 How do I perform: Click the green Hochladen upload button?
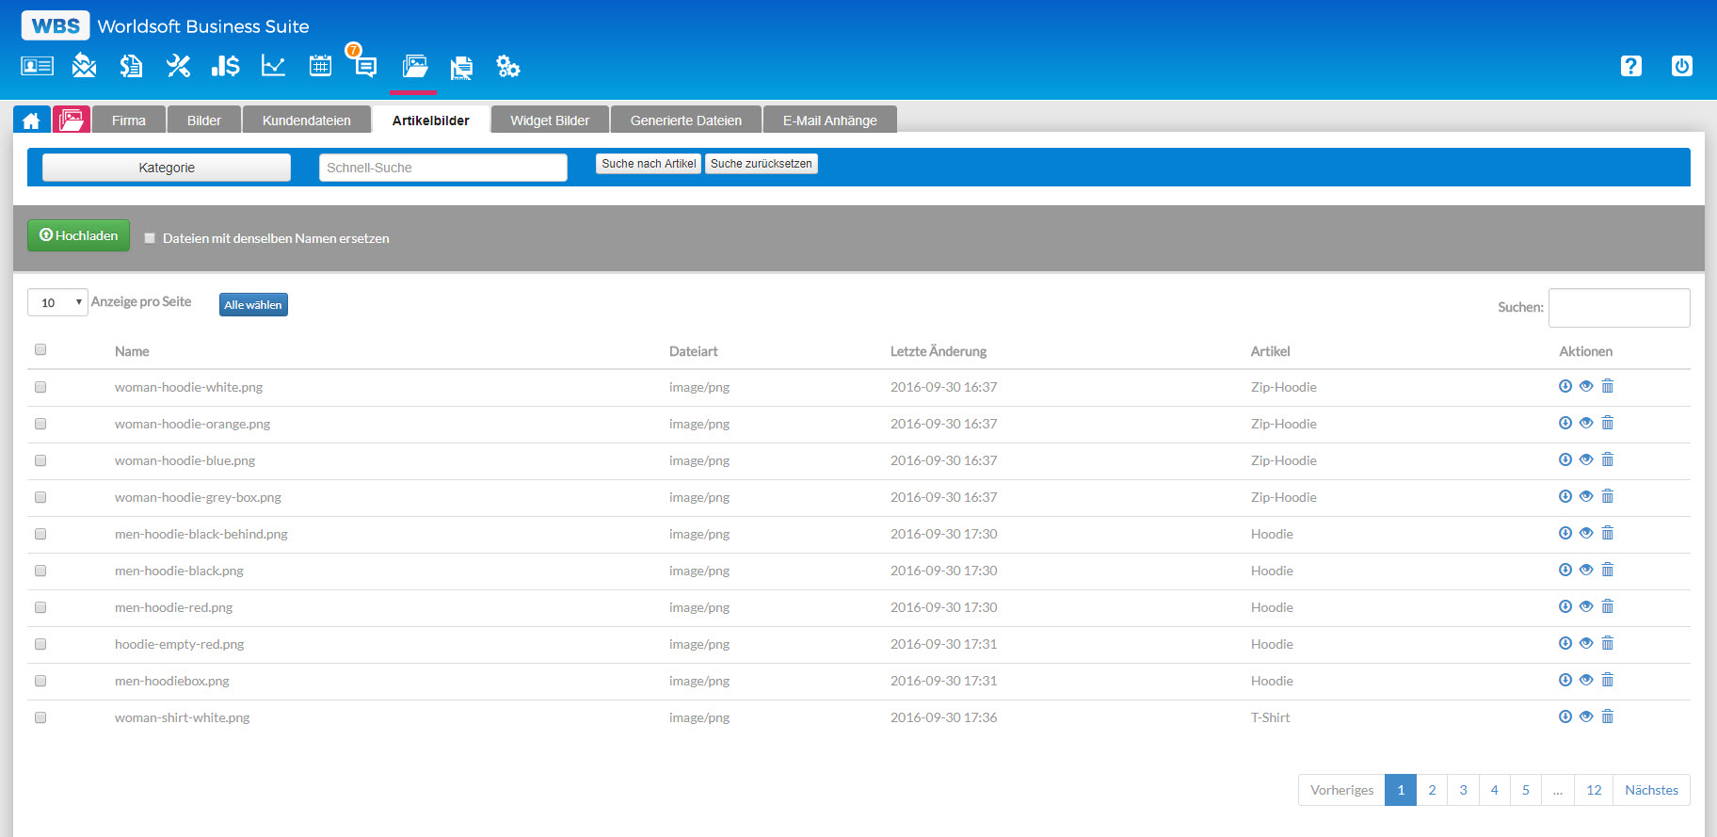click(x=78, y=235)
